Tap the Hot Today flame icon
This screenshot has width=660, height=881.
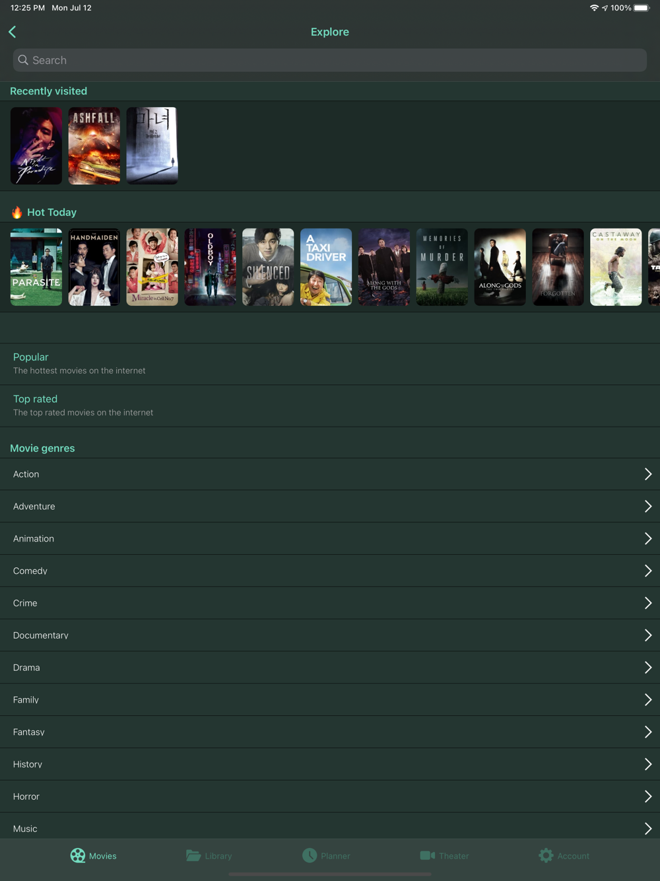click(17, 212)
